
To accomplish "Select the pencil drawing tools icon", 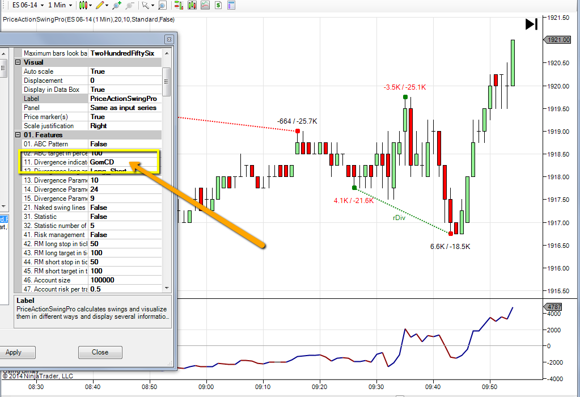I will tap(100, 5).
